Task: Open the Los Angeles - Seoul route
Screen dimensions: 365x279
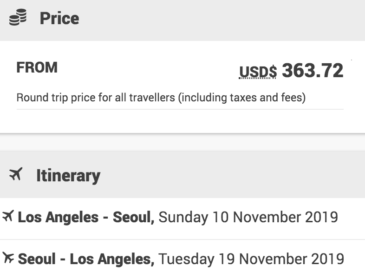Action: pos(86,217)
